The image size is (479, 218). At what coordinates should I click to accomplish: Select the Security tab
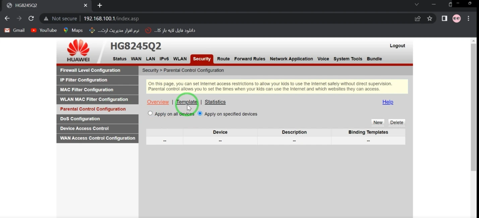pyautogui.click(x=202, y=59)
